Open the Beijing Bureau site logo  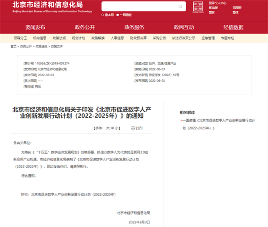pos(52,7)
